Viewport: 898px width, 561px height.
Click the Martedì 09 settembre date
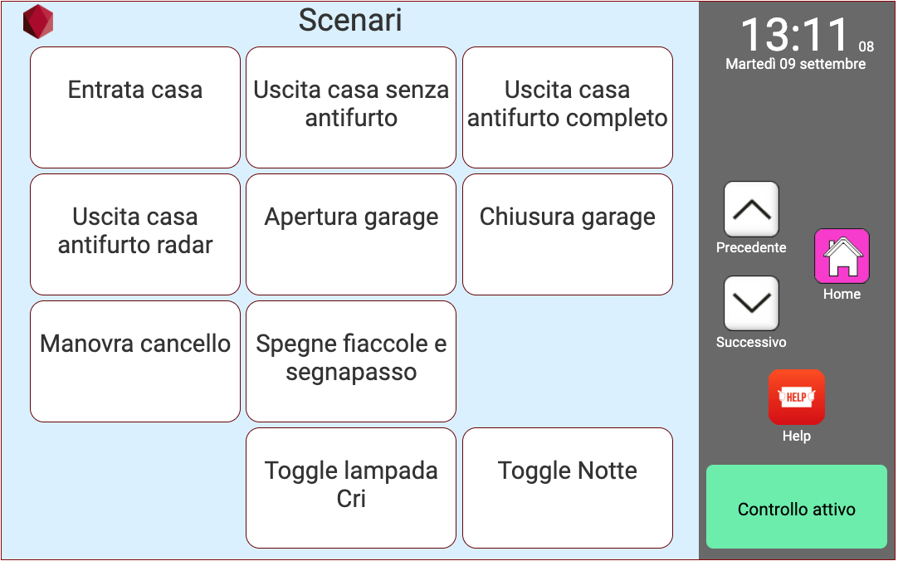click(x=795, y=64)
